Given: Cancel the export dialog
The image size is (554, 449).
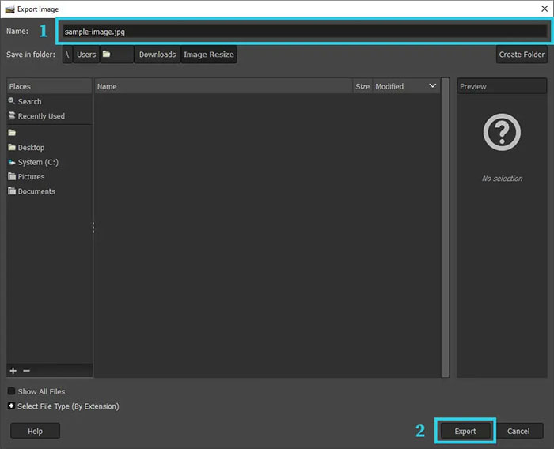Looking at the screenshot, I should [518, 431].
